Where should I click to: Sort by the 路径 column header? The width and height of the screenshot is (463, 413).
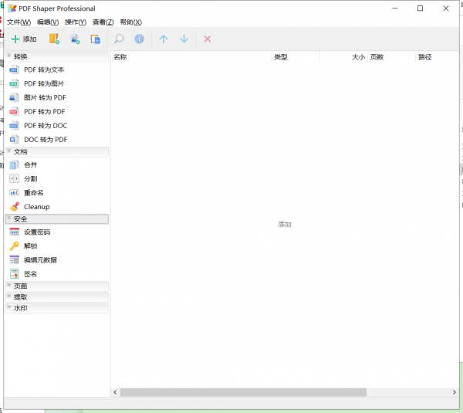pyautogui.click(x=438, y=57)
